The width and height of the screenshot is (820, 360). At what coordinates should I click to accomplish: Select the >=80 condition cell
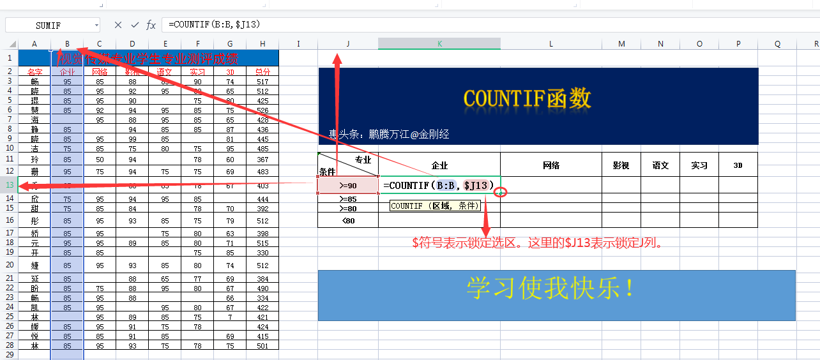pos(348,208)
